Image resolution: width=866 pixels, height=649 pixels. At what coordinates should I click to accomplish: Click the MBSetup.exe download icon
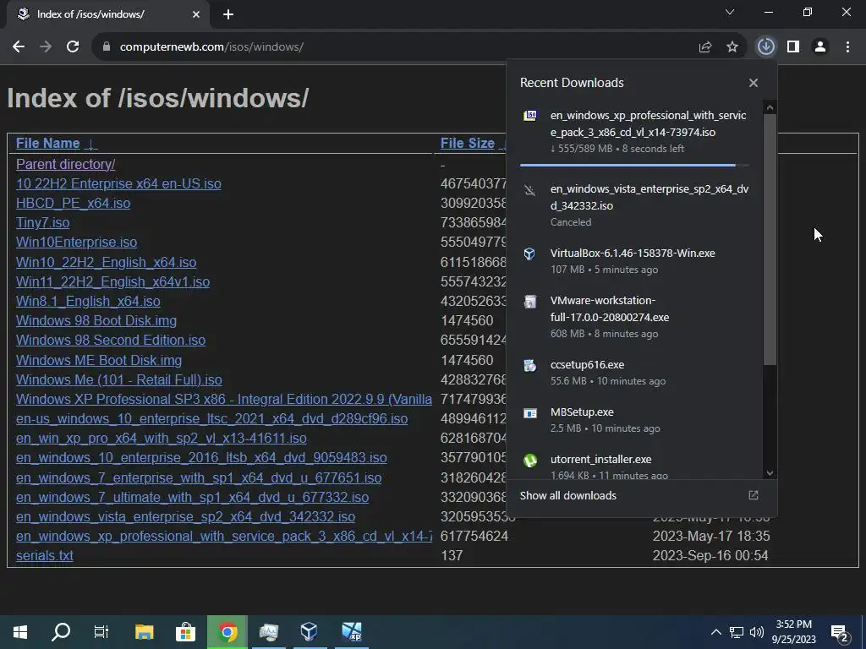[530, 412]
